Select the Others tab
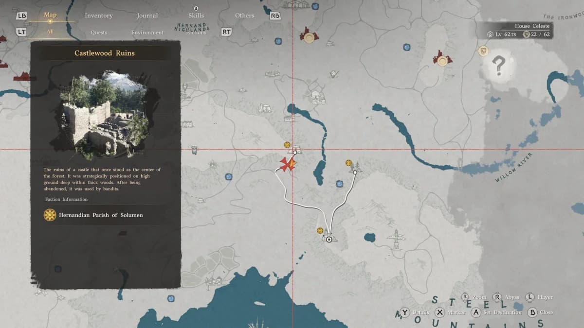The image size is (584, 328). click(x=244, y=16)
